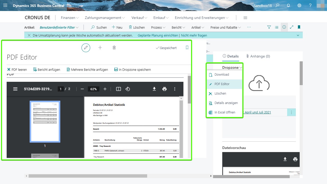This screenshot has width=327, height=184.
Task: Dismiss the Umsatzplanung notification with X
Action: (29, 35)
